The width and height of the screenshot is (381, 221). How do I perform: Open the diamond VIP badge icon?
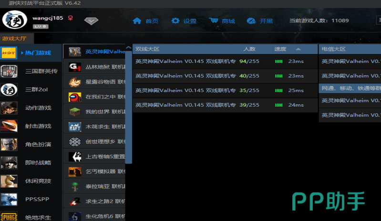click(91, 21)
